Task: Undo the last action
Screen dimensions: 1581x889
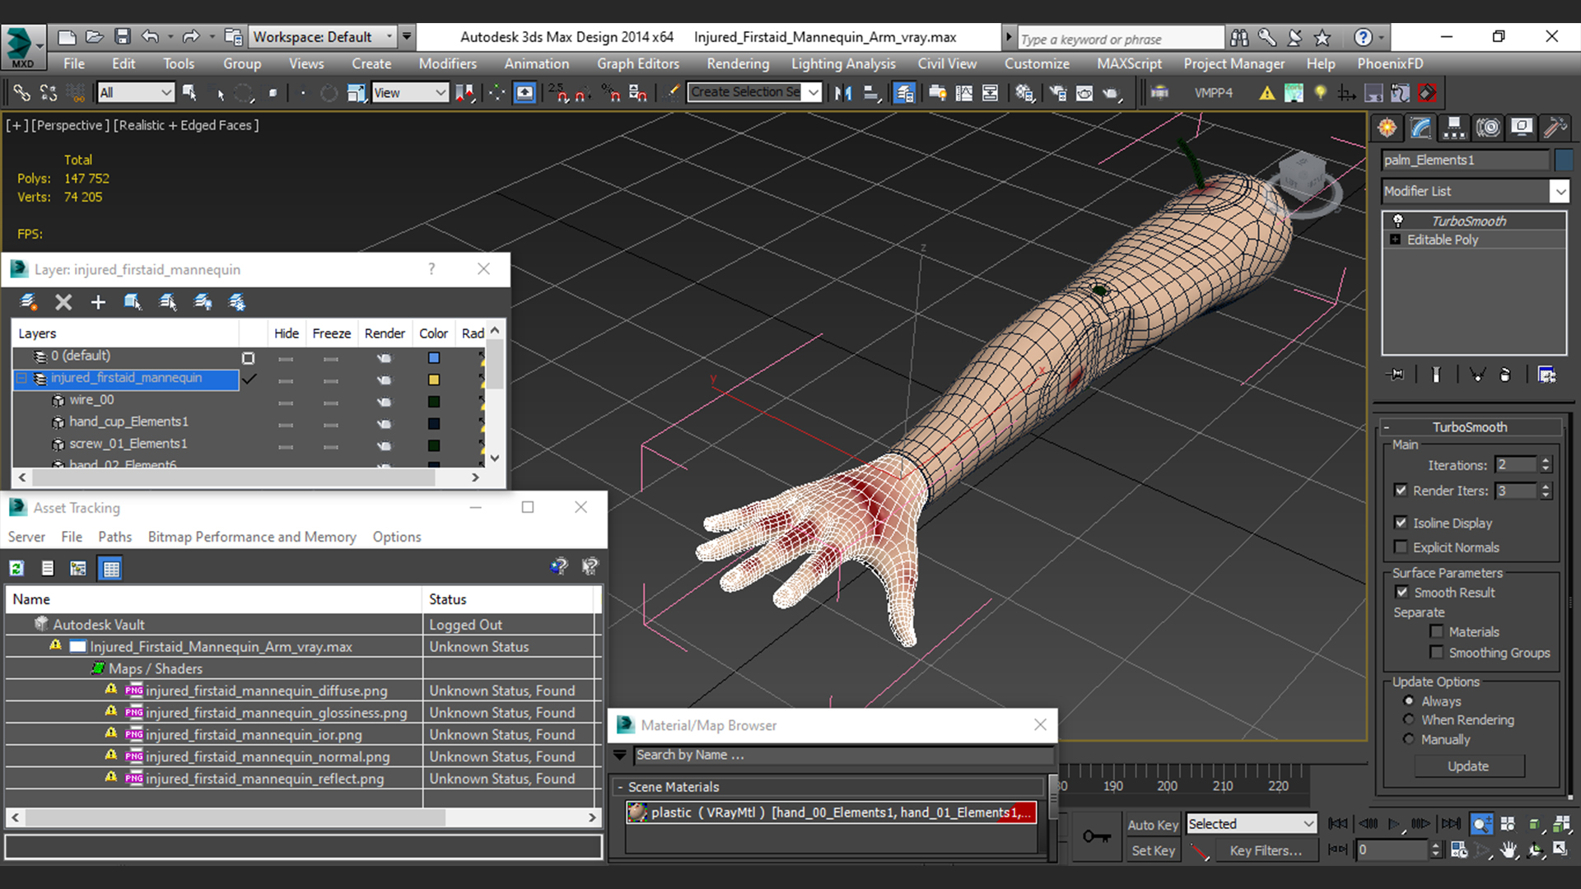Action: click(x=150, y=37)
